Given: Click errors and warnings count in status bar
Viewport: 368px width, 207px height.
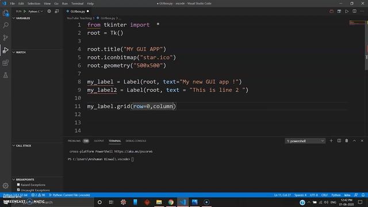Looking at the screenshot, I should click(x=38, y=195).
